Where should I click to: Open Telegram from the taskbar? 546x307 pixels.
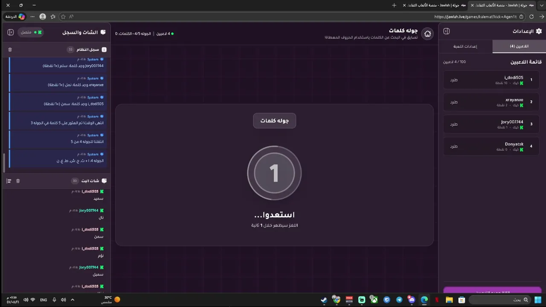(399, 300)
